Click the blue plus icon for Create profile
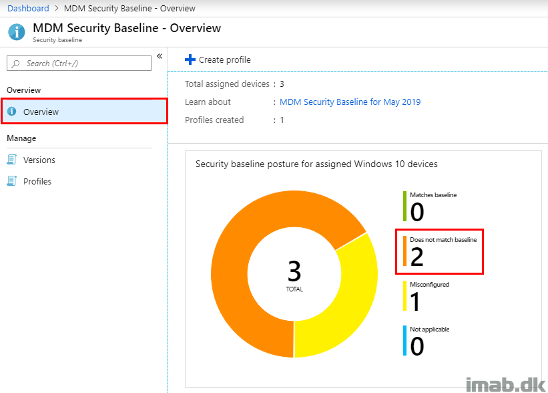Viewport: 548px width, 393px height. coord(190,59)
